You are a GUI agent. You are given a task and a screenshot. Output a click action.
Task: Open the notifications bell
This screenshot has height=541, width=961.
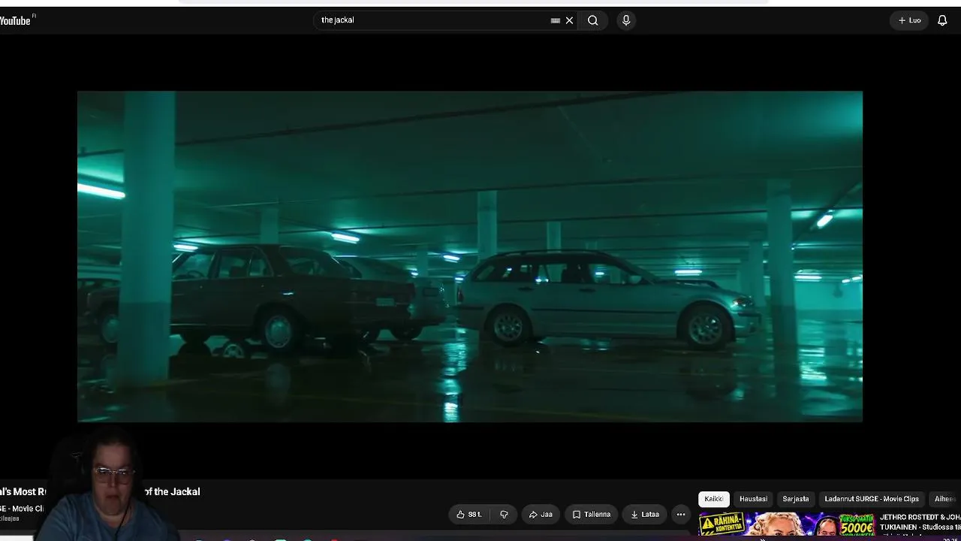point(942,20)
